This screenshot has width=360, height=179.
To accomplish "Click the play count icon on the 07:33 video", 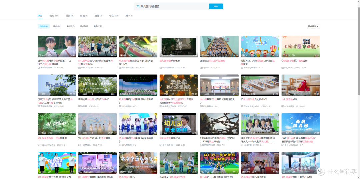I will coord(40,56).
